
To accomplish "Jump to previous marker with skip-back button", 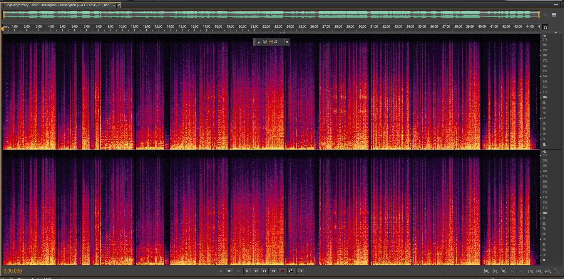I will point(247,271).
